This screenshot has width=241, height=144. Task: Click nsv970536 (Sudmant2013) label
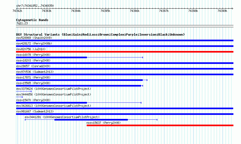(x=35, y=72)
